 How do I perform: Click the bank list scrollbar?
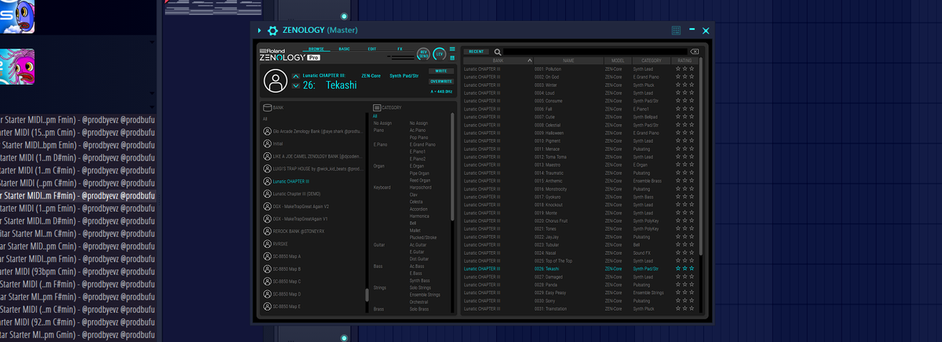[x=367, y=295]
